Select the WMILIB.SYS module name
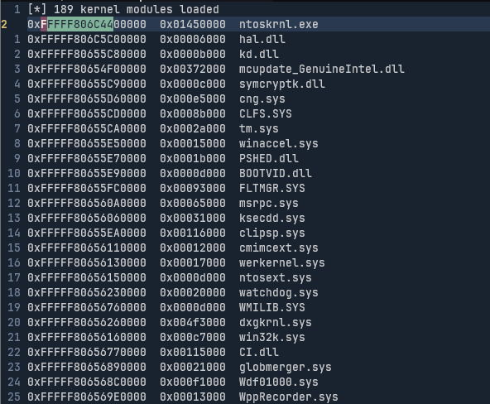The width and height of the screenshot is (490, 404). pyautogui.click(x=272, y=307)
